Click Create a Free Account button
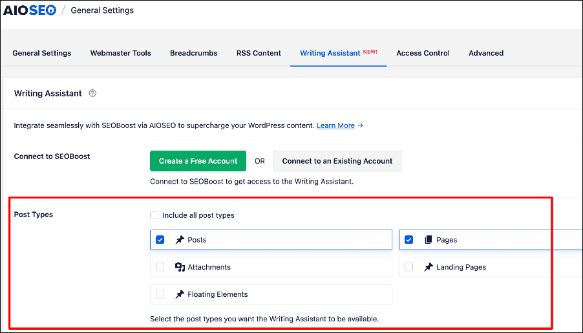 point(198,161)
